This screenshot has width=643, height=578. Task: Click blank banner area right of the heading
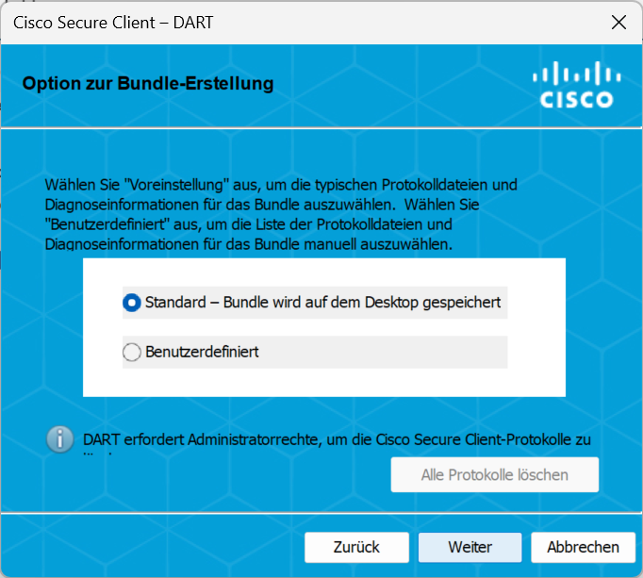(x=405, y=84)
